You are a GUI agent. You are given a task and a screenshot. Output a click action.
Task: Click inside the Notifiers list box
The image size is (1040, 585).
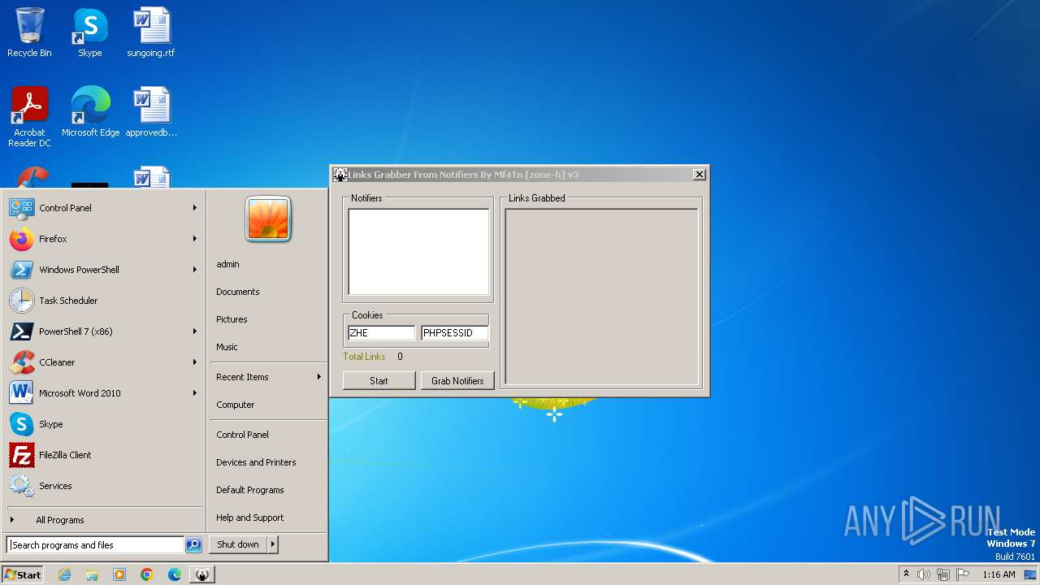(x=418, y=252)
